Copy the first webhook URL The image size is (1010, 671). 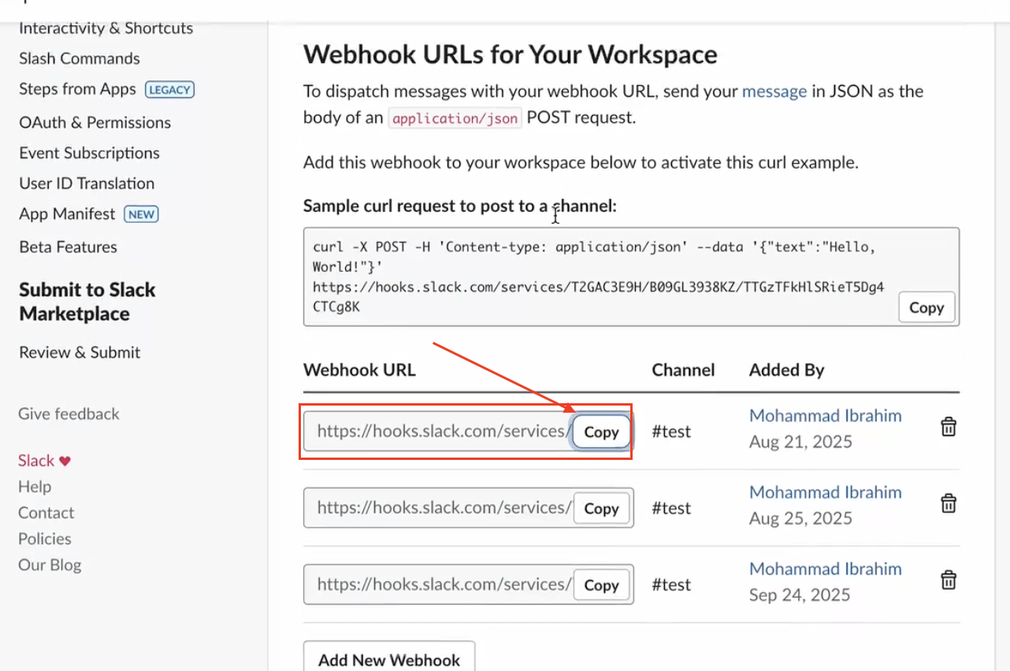click(x=601, y=432)
